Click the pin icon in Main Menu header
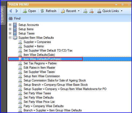 pyautogui.click(x=123, y=5)
